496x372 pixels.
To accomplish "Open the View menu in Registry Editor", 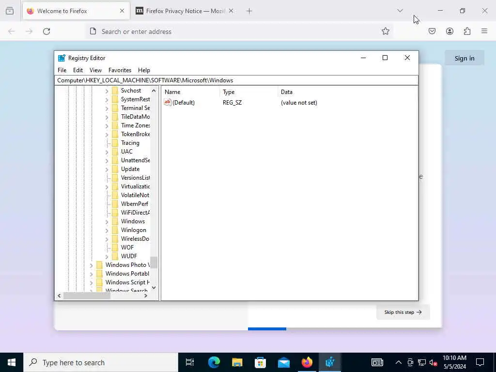I will [x=95, y=70].
